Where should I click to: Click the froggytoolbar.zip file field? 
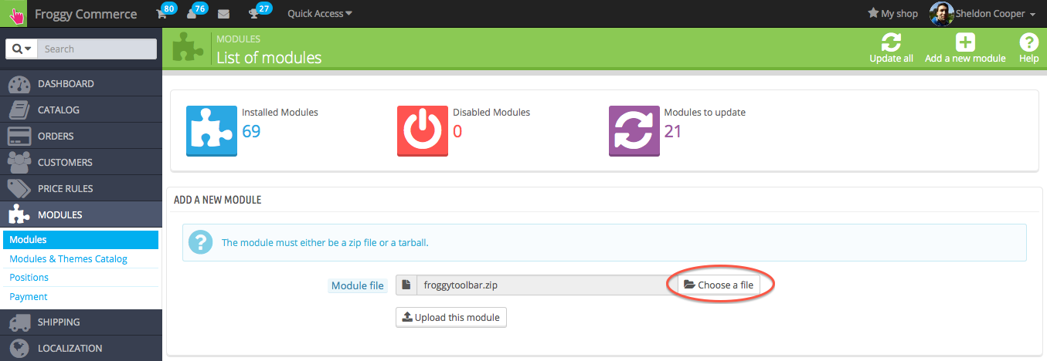[x=546, y=285]
